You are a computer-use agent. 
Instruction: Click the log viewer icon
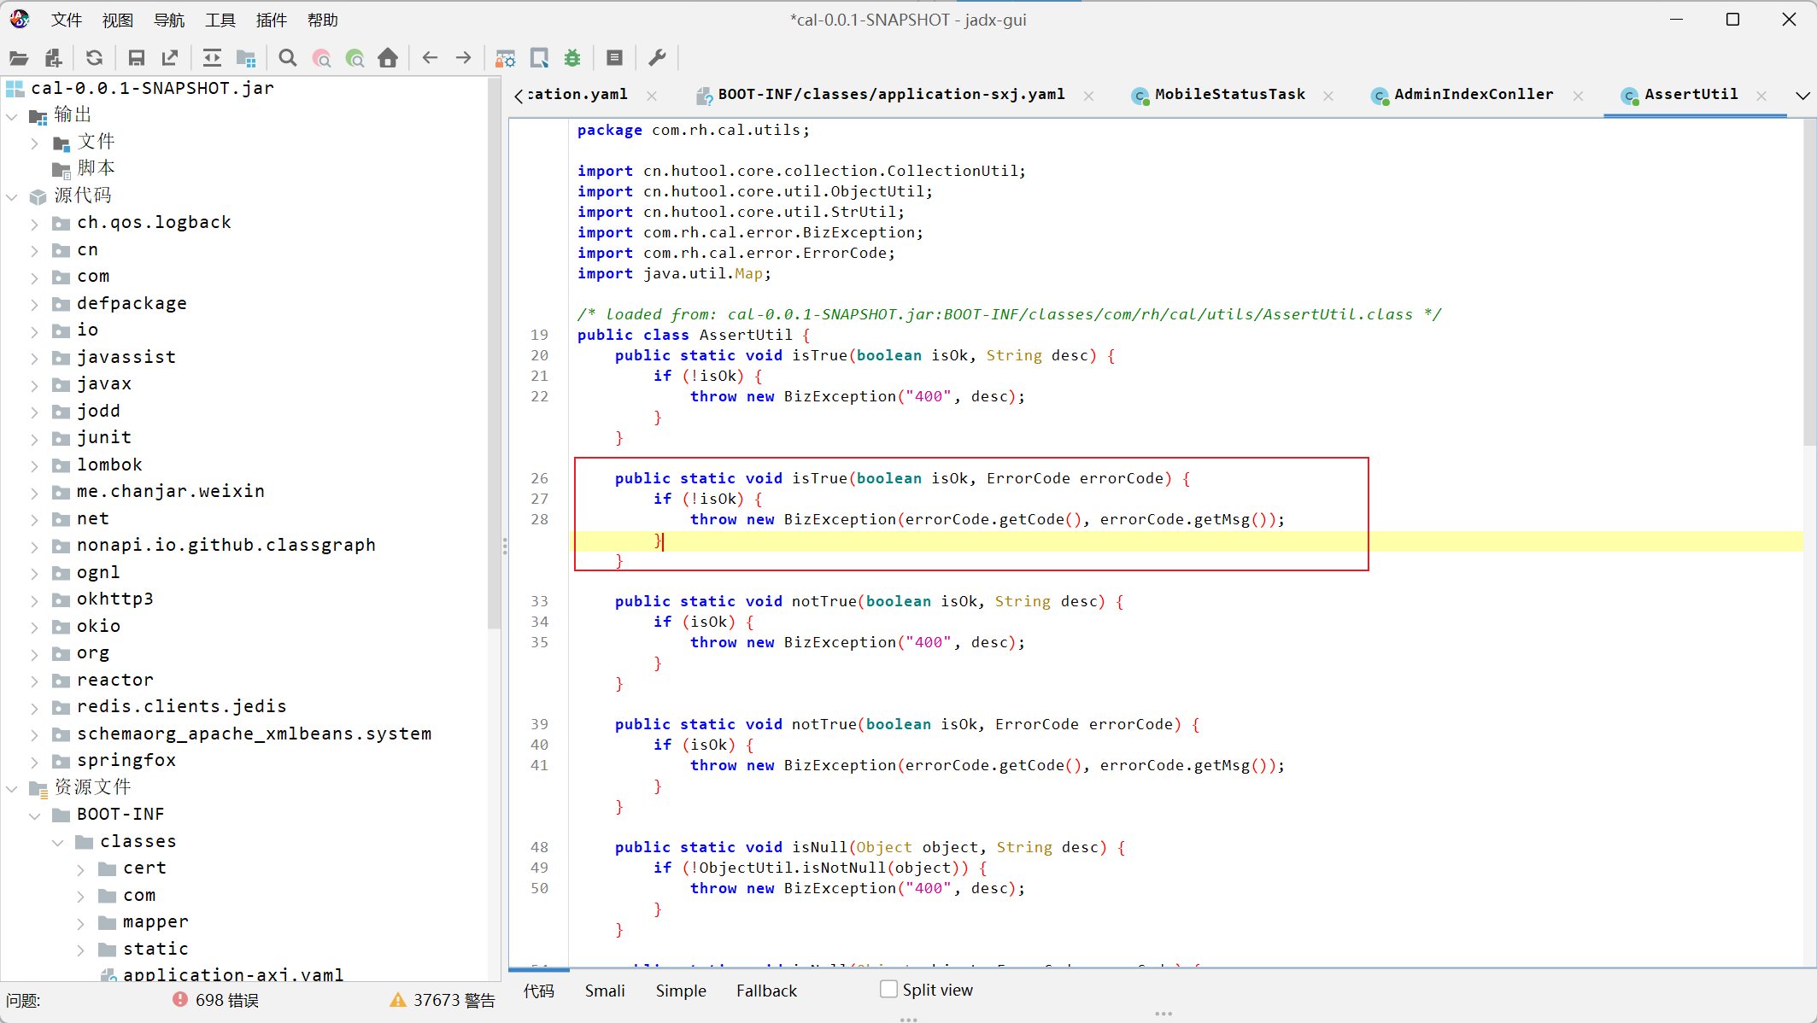614,58
